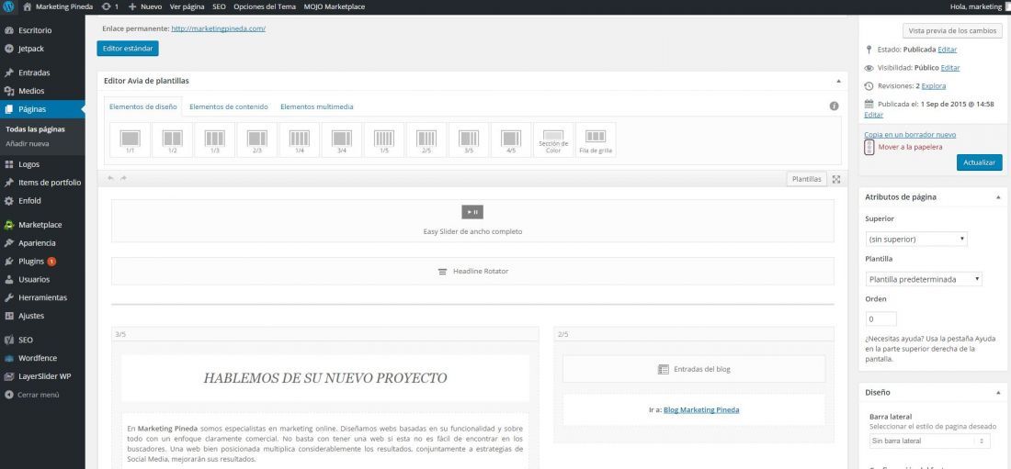Open Plantillas dropdown button
1011x469 pixels.
pos(807,179)
